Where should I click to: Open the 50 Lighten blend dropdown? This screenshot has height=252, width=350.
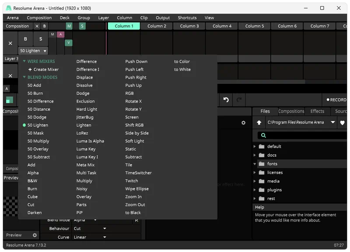pyautogui.click(x=33, y=51)
